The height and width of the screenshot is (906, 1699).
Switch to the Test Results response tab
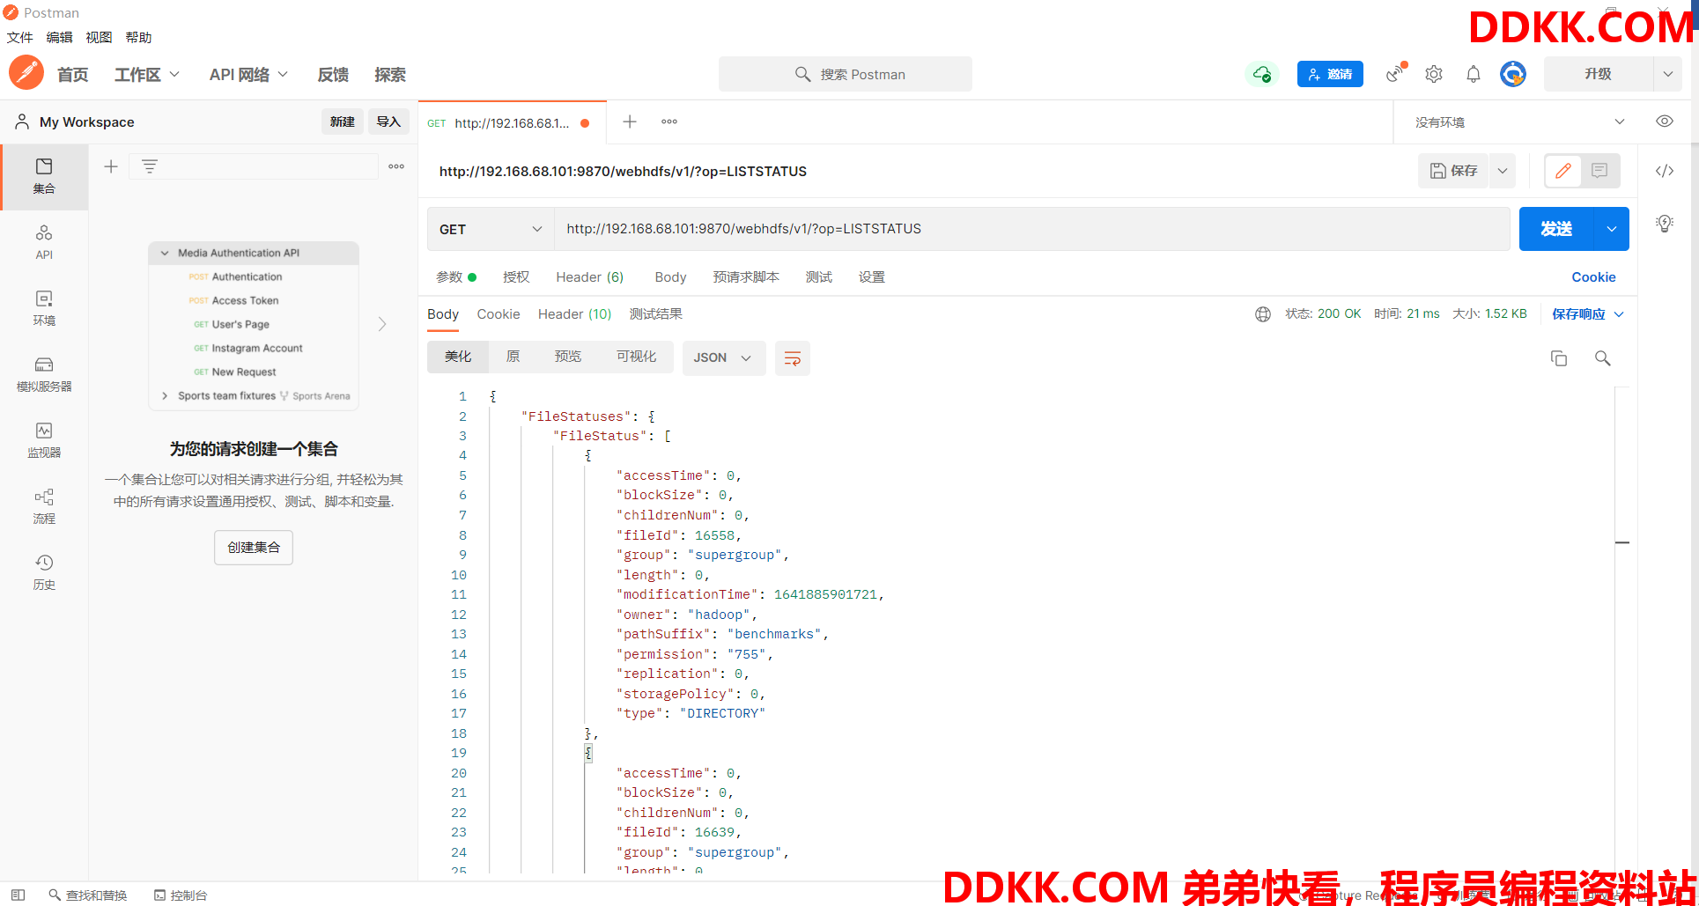point(655,314)
